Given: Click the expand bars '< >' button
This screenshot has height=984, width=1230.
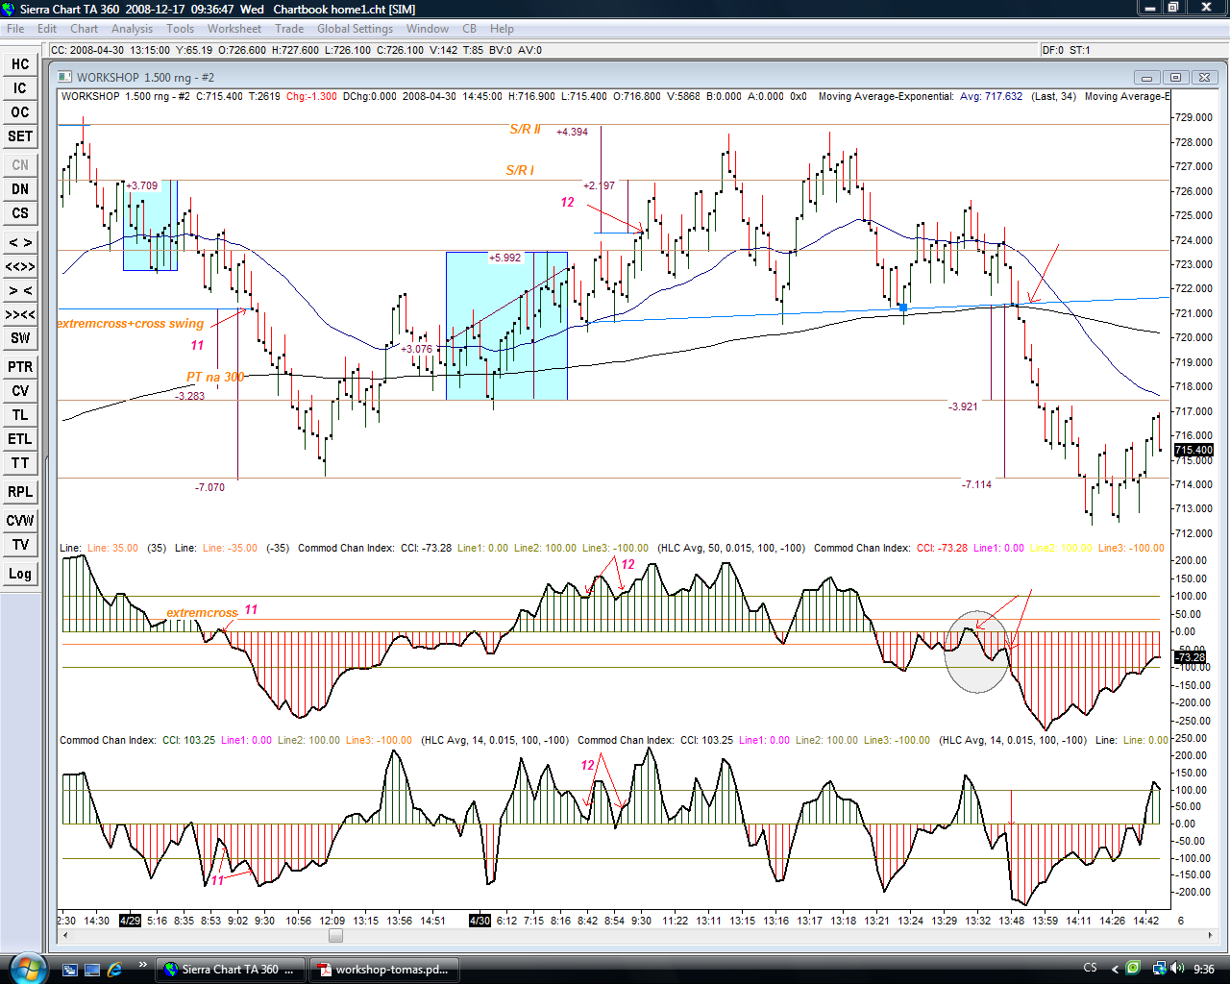Looking at the screenshot, I should point(20,242).
